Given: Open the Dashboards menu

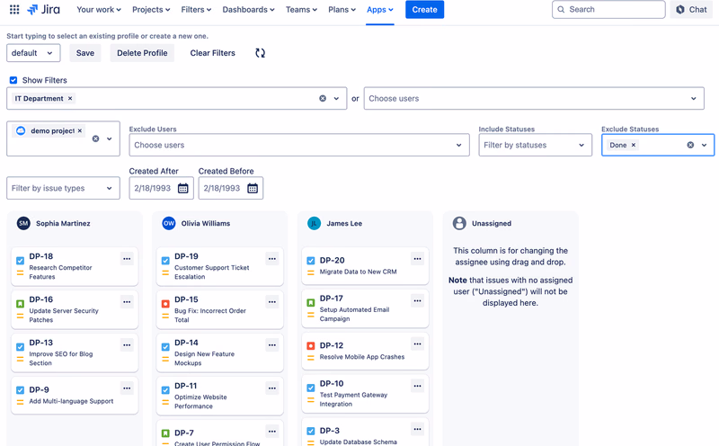Looking at the screenshot, I should click(x=248, y=10).
